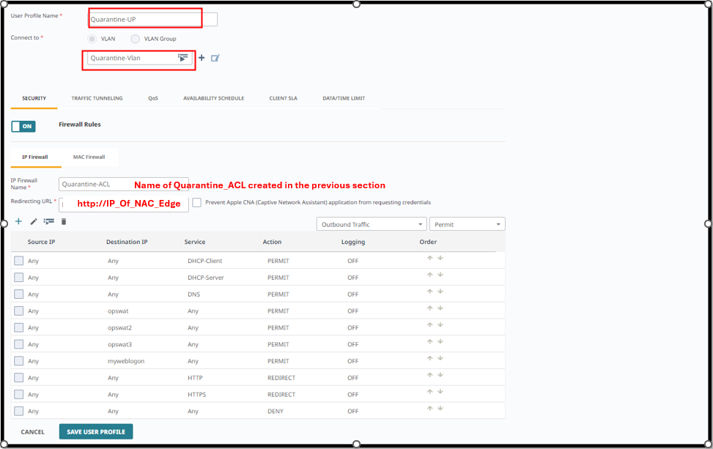713x449 pixels.
Task: Open the Permit action dropdown
Action: (467, 224)
